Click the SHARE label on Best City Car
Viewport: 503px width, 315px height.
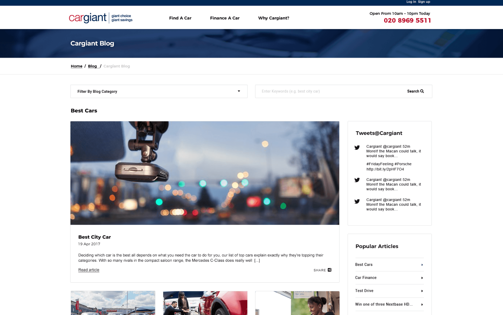pos(320,270)
